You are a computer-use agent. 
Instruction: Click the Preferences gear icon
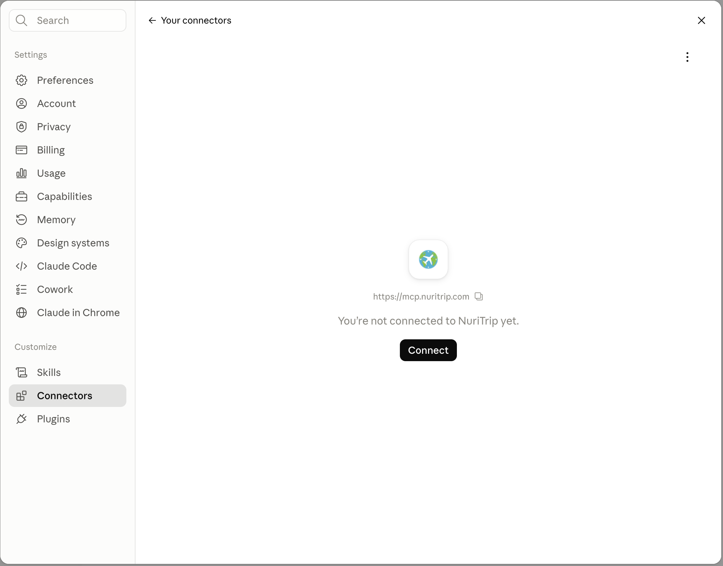pos(21,80)
